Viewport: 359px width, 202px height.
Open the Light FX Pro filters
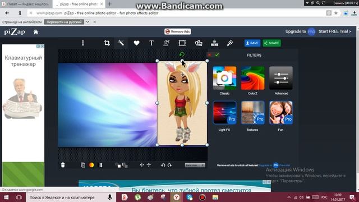224,113
